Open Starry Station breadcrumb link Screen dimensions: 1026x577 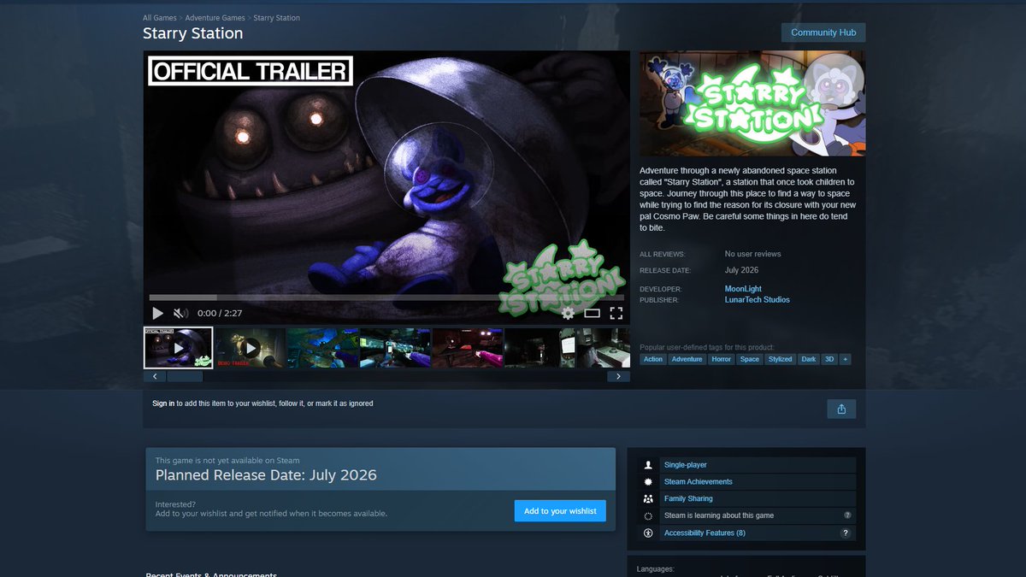click(x=277, y=18)
